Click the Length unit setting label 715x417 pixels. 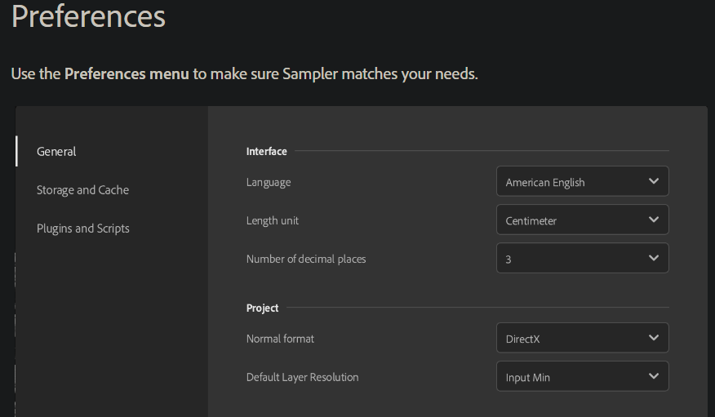(273, 220)
